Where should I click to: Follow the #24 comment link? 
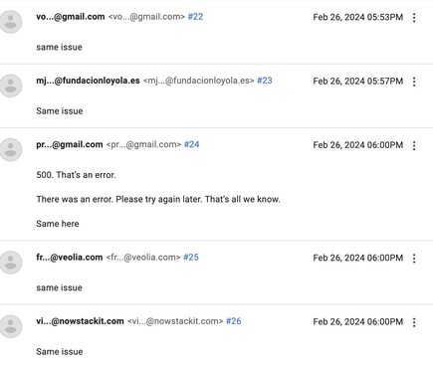tap(191, 144)
